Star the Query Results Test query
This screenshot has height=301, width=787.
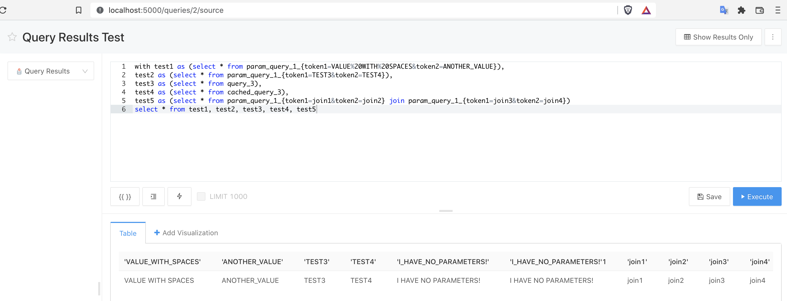[12, 37]
